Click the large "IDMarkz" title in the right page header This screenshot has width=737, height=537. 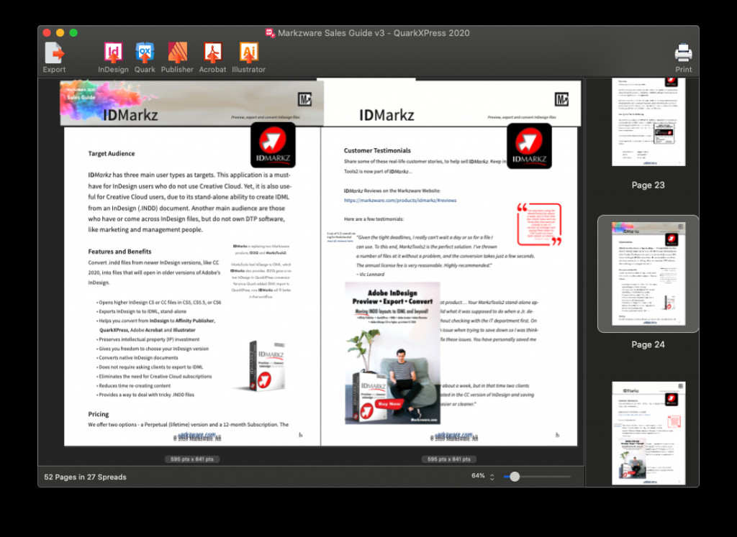[386, 114]
